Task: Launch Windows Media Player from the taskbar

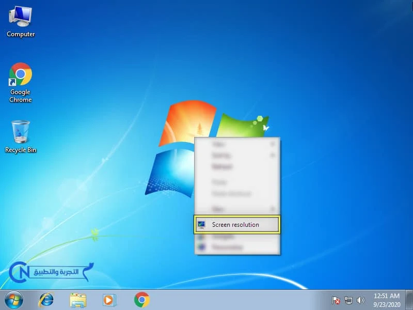Action: [109, 300]
